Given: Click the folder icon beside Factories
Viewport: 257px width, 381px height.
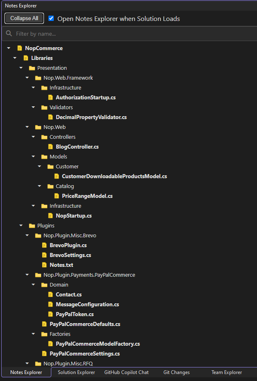Looking at the screenshot, I should click(44, 334).
